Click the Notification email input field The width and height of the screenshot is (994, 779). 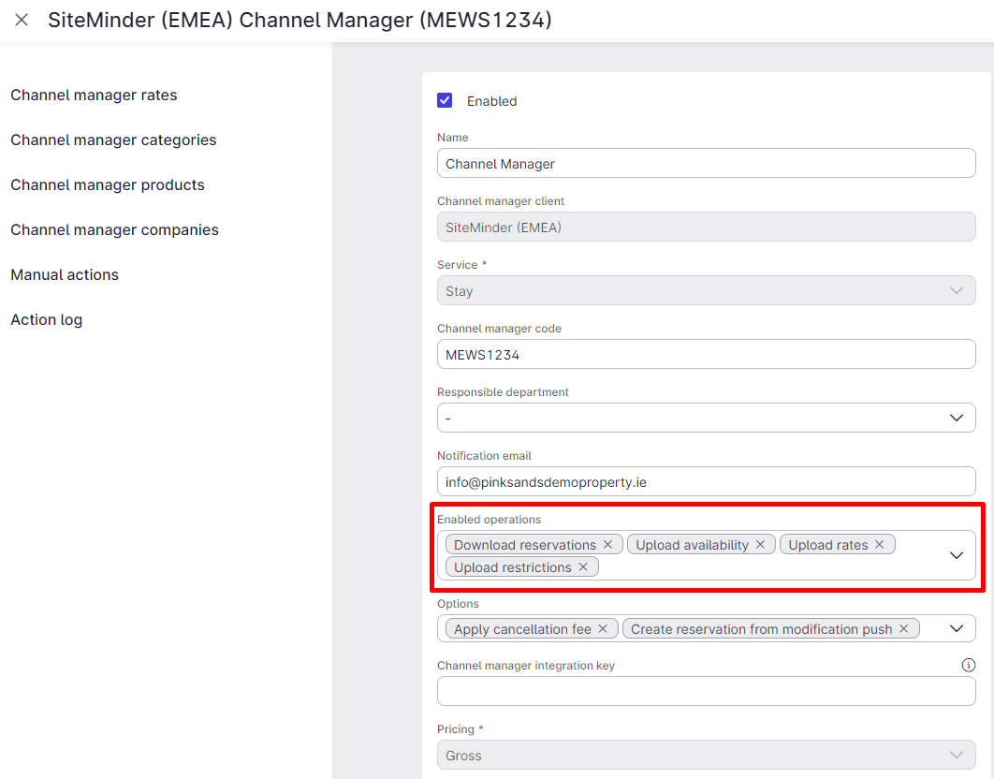(706, 481)
